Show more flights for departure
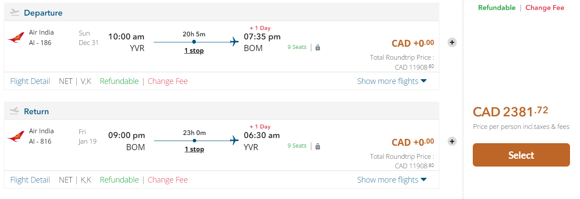Screen dimensions: 580x199 point(392,81)
